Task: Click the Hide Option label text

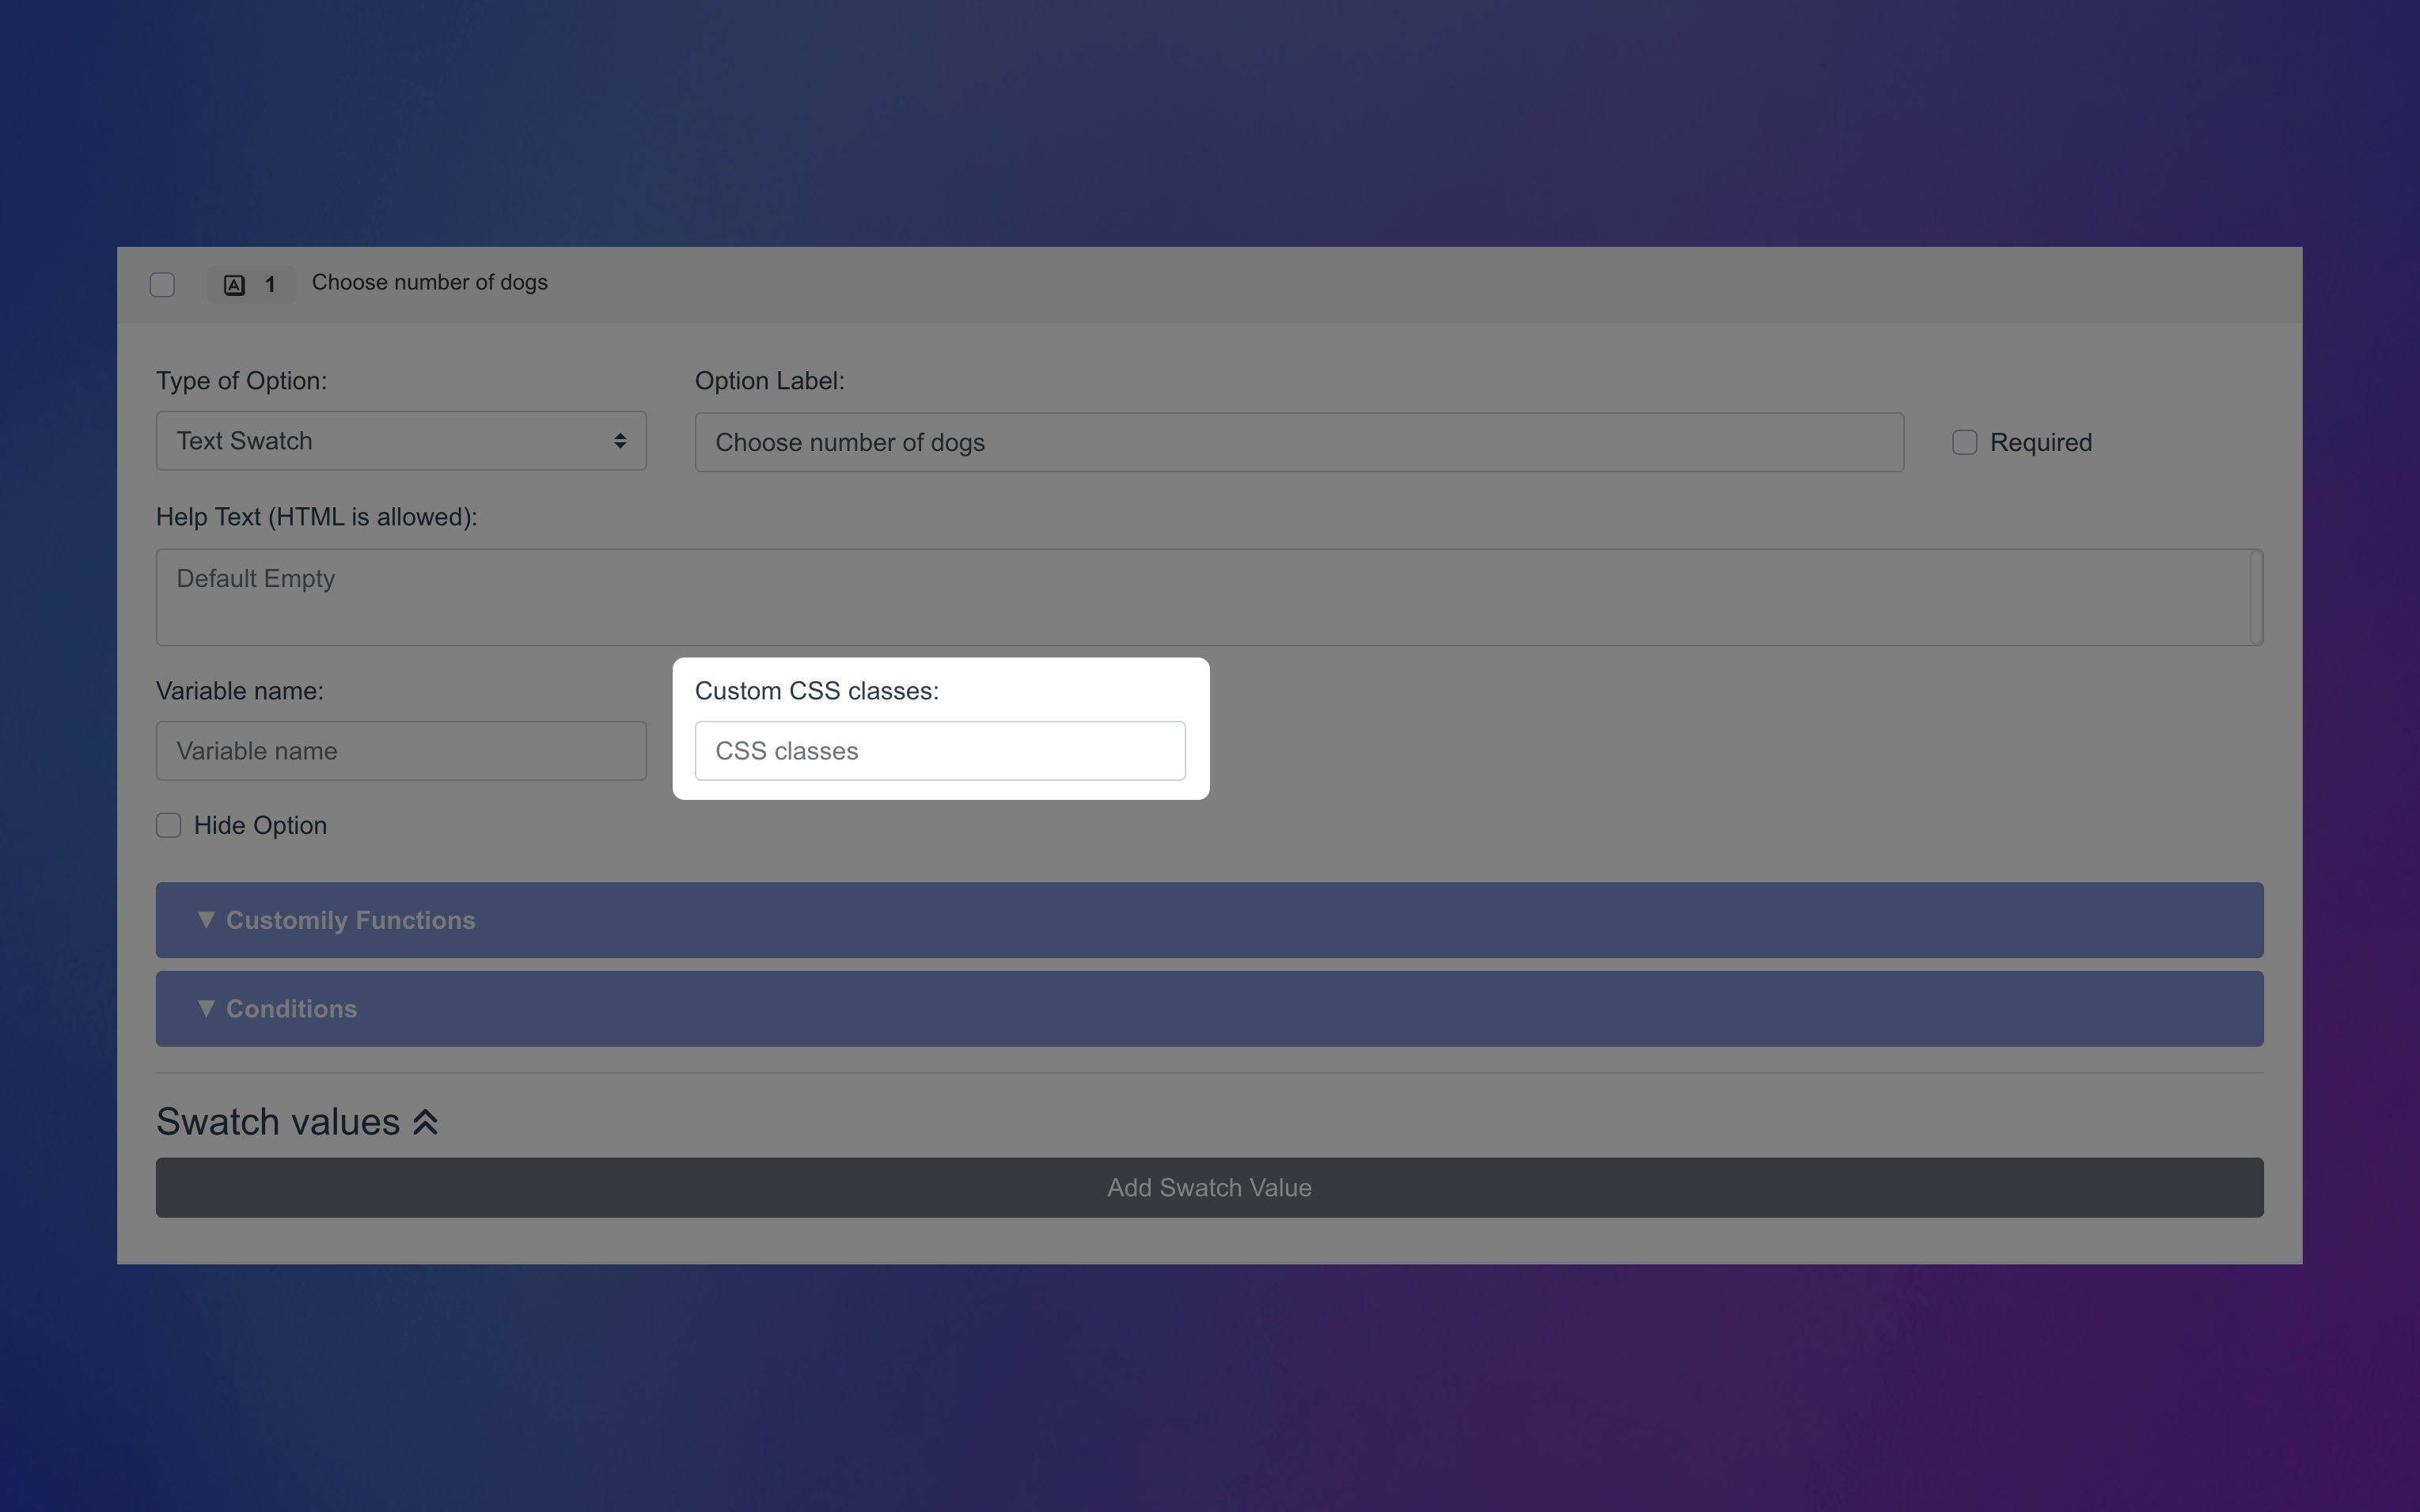Action: click(260, 825)
